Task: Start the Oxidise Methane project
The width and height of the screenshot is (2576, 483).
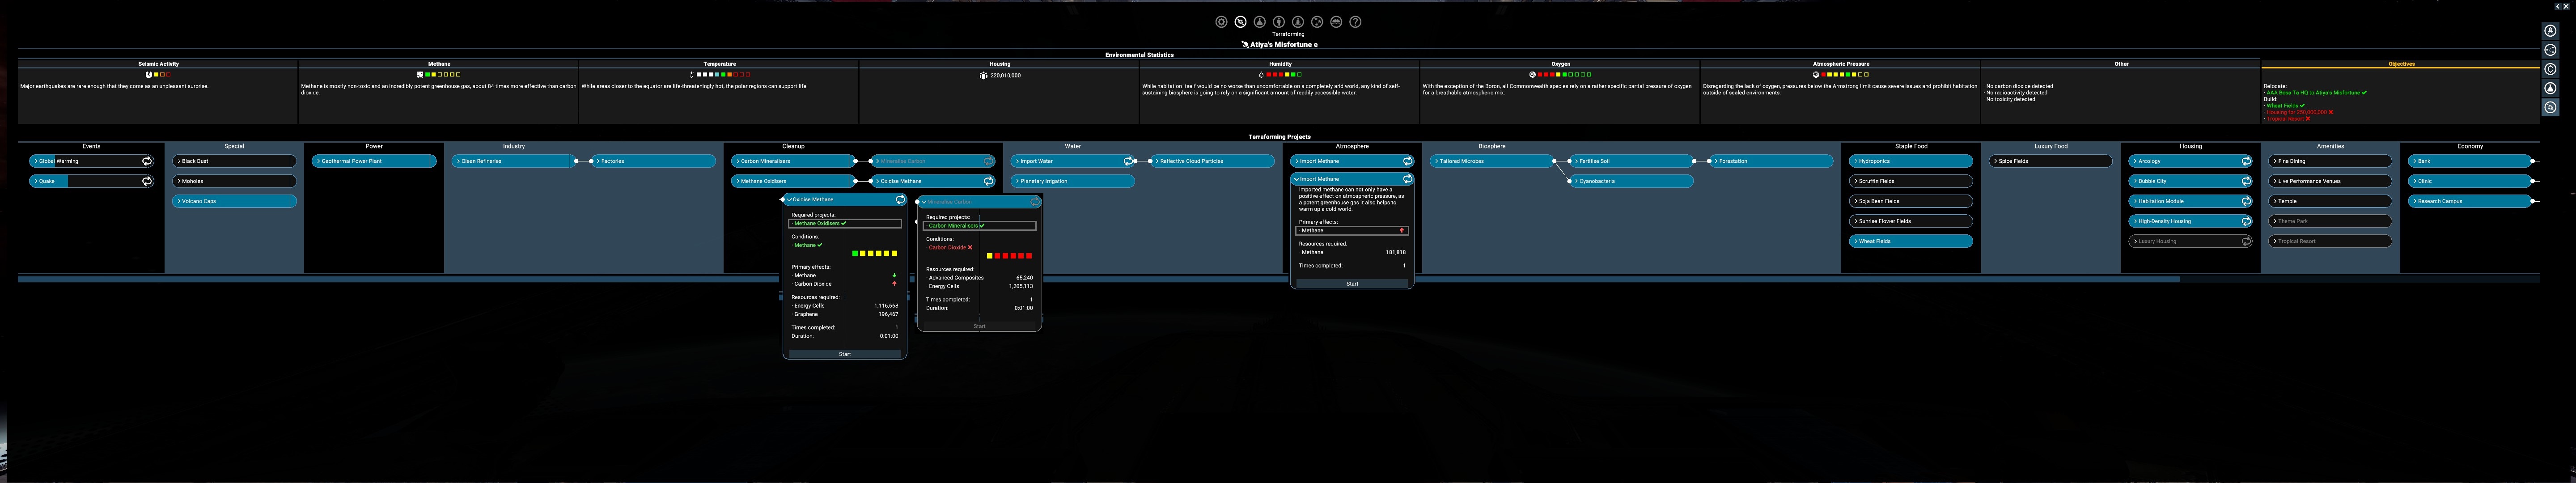Action: [x=845, y=354]
